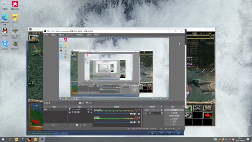Image resolution: width=252 pixels, height=142 pixels.
Task: Increase the 时长 duration with the up arrow
Action: pyautogui.click(x=162, y=113)
